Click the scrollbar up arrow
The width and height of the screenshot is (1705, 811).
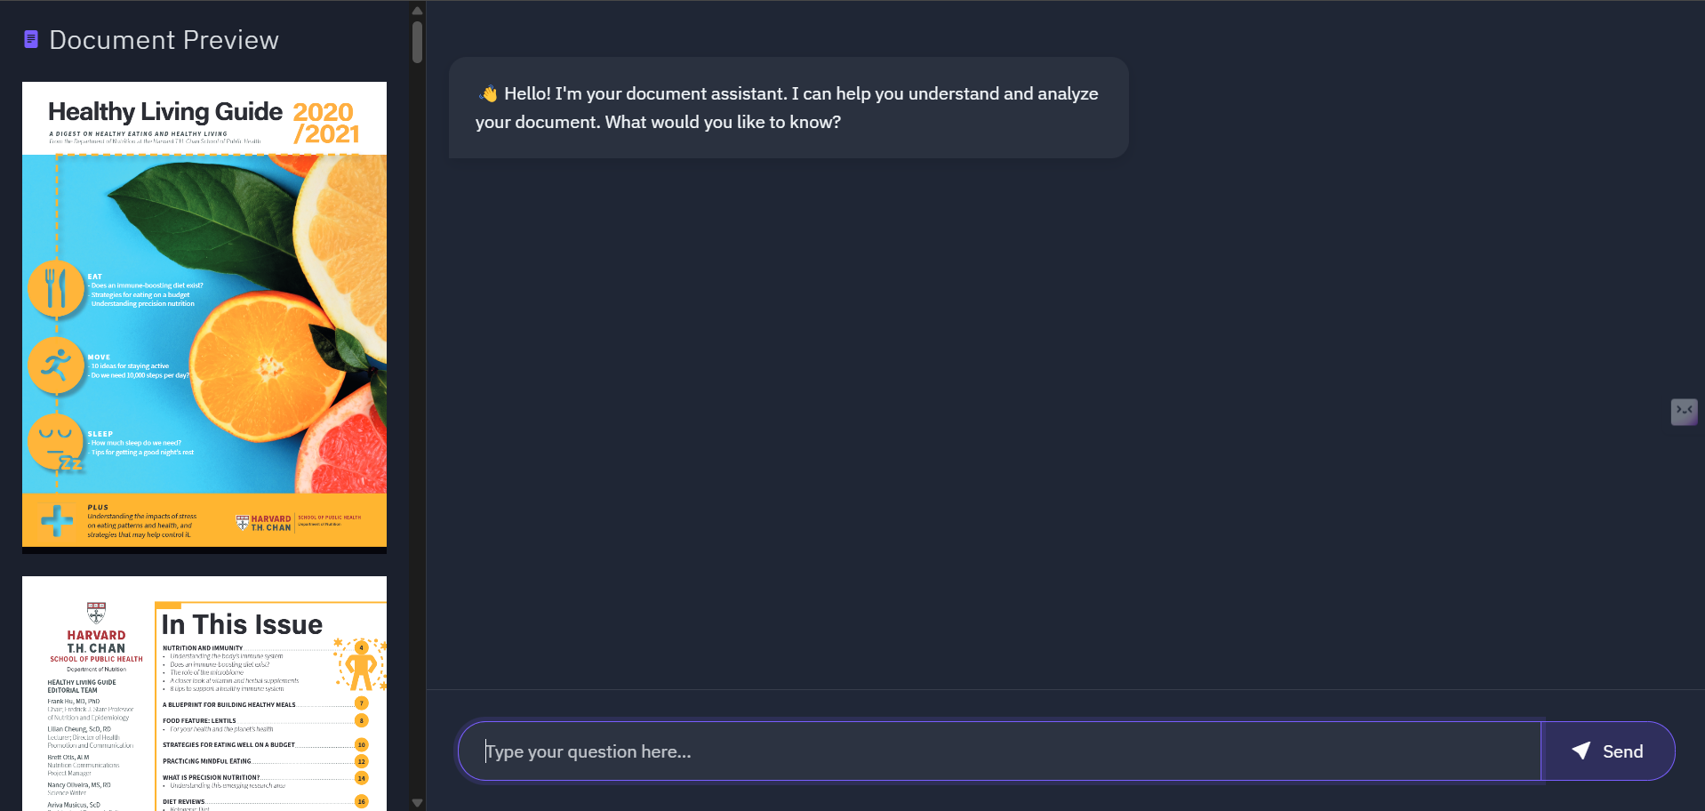(x=416, y=10)
